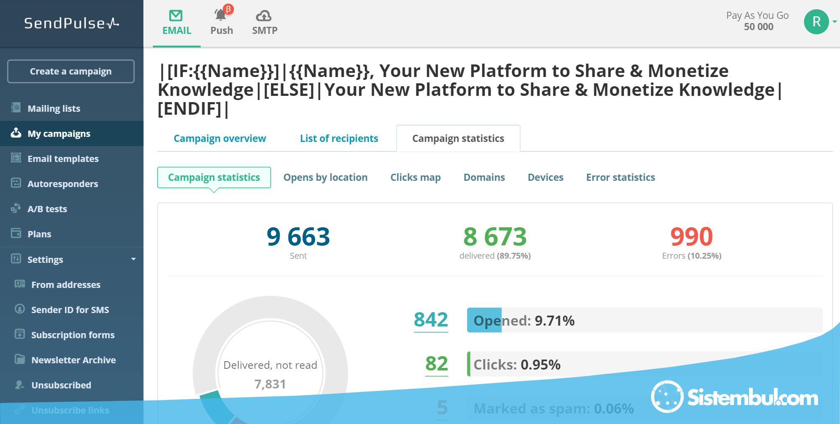
Task: Open the account dropdown arrow beside avatar
Action: [x=835, y=22]
